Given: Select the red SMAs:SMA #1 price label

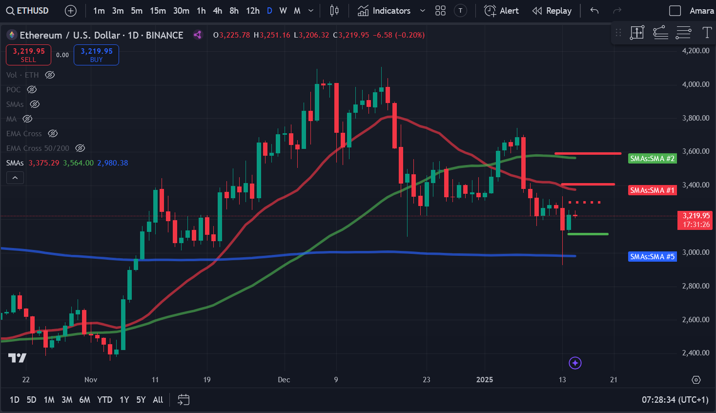Looking at the screenshot, I should coord(652,190).
